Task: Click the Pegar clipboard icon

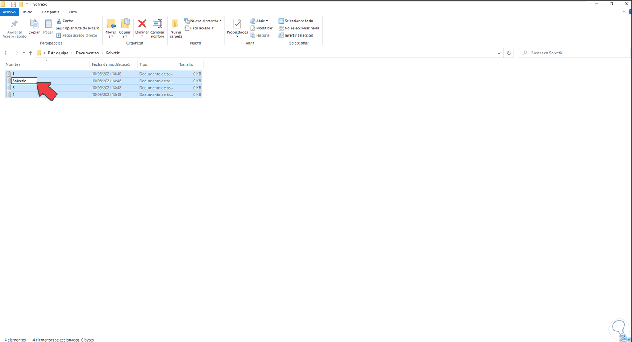Action: pos(48,24)
